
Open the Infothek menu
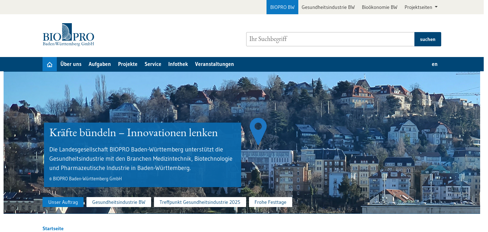tap(178, 64)
